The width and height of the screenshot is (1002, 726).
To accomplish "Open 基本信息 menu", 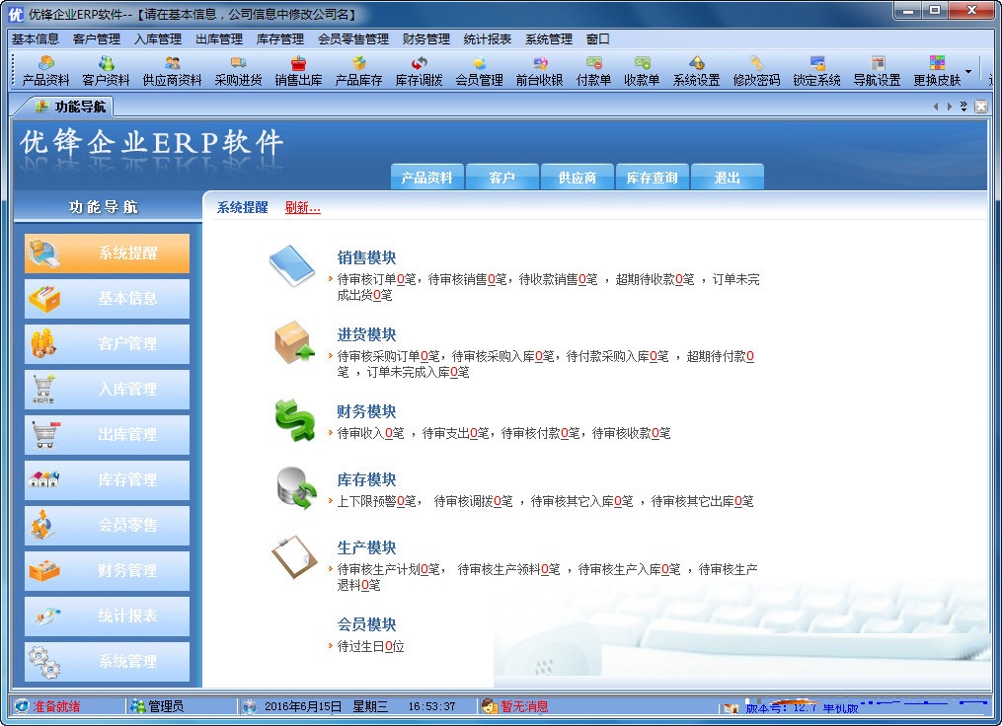I will pos(36,38).
